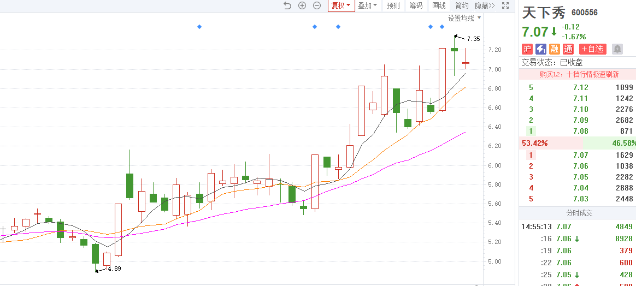The height and width of the screenshot is (286, 636).
Task: Open the 画线 drawing tools
Action: (x=439, y=5)
